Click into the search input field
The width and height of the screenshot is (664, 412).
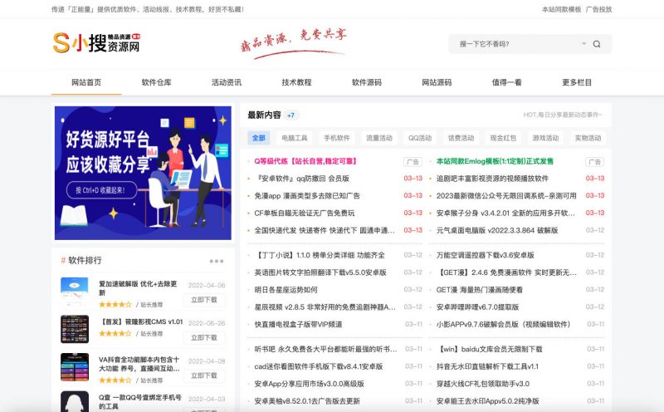pos(515,44)
